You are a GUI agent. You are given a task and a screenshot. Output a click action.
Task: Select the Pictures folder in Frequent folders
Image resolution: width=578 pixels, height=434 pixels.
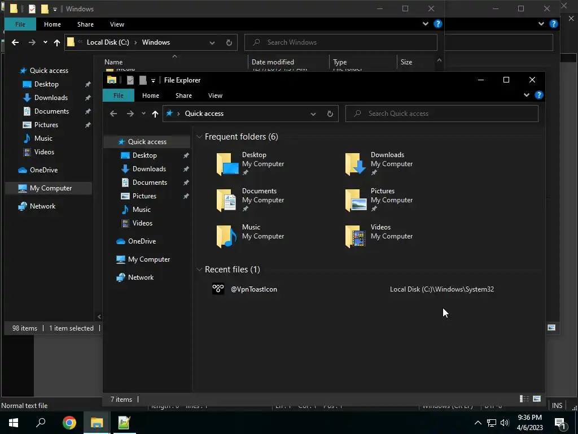pos(379,200)
